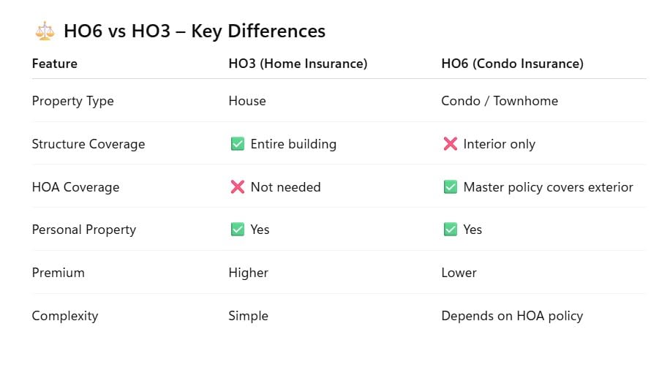Click red X beside Not needed
659x367 pixels.
pyautogui.click(x=238, y=187)
